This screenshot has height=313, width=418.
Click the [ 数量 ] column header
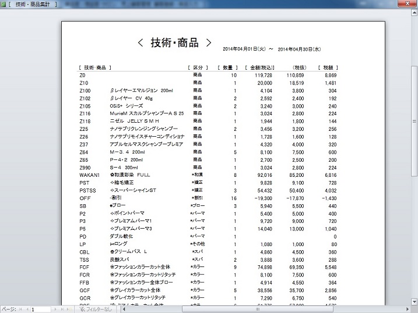[x=228, y=68]
